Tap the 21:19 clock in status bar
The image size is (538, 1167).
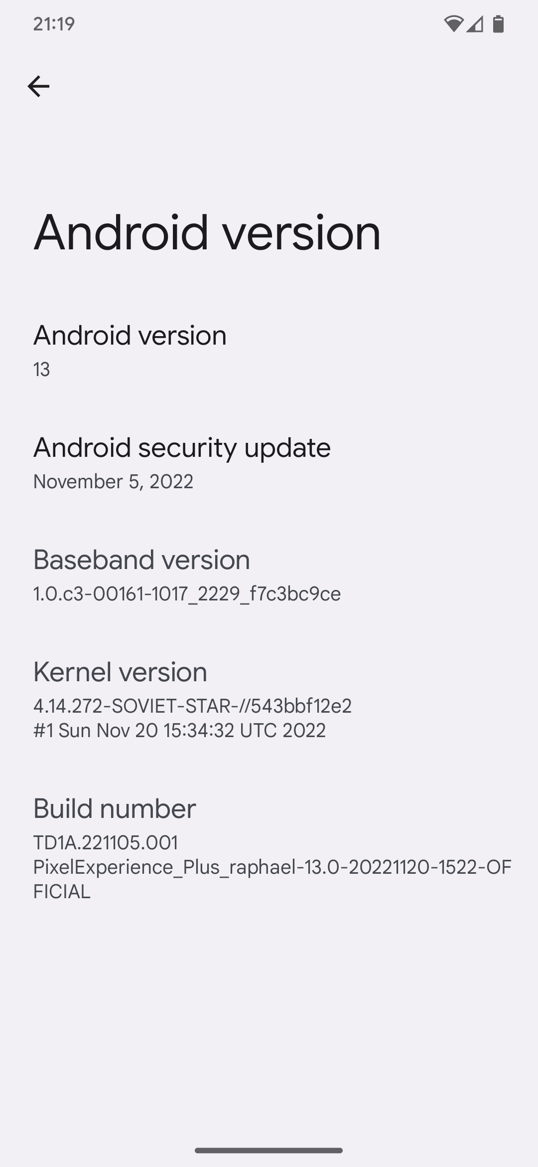[x=54, y=23]
